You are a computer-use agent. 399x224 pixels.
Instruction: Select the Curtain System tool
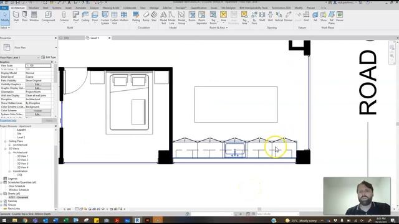tap(105, 18)
